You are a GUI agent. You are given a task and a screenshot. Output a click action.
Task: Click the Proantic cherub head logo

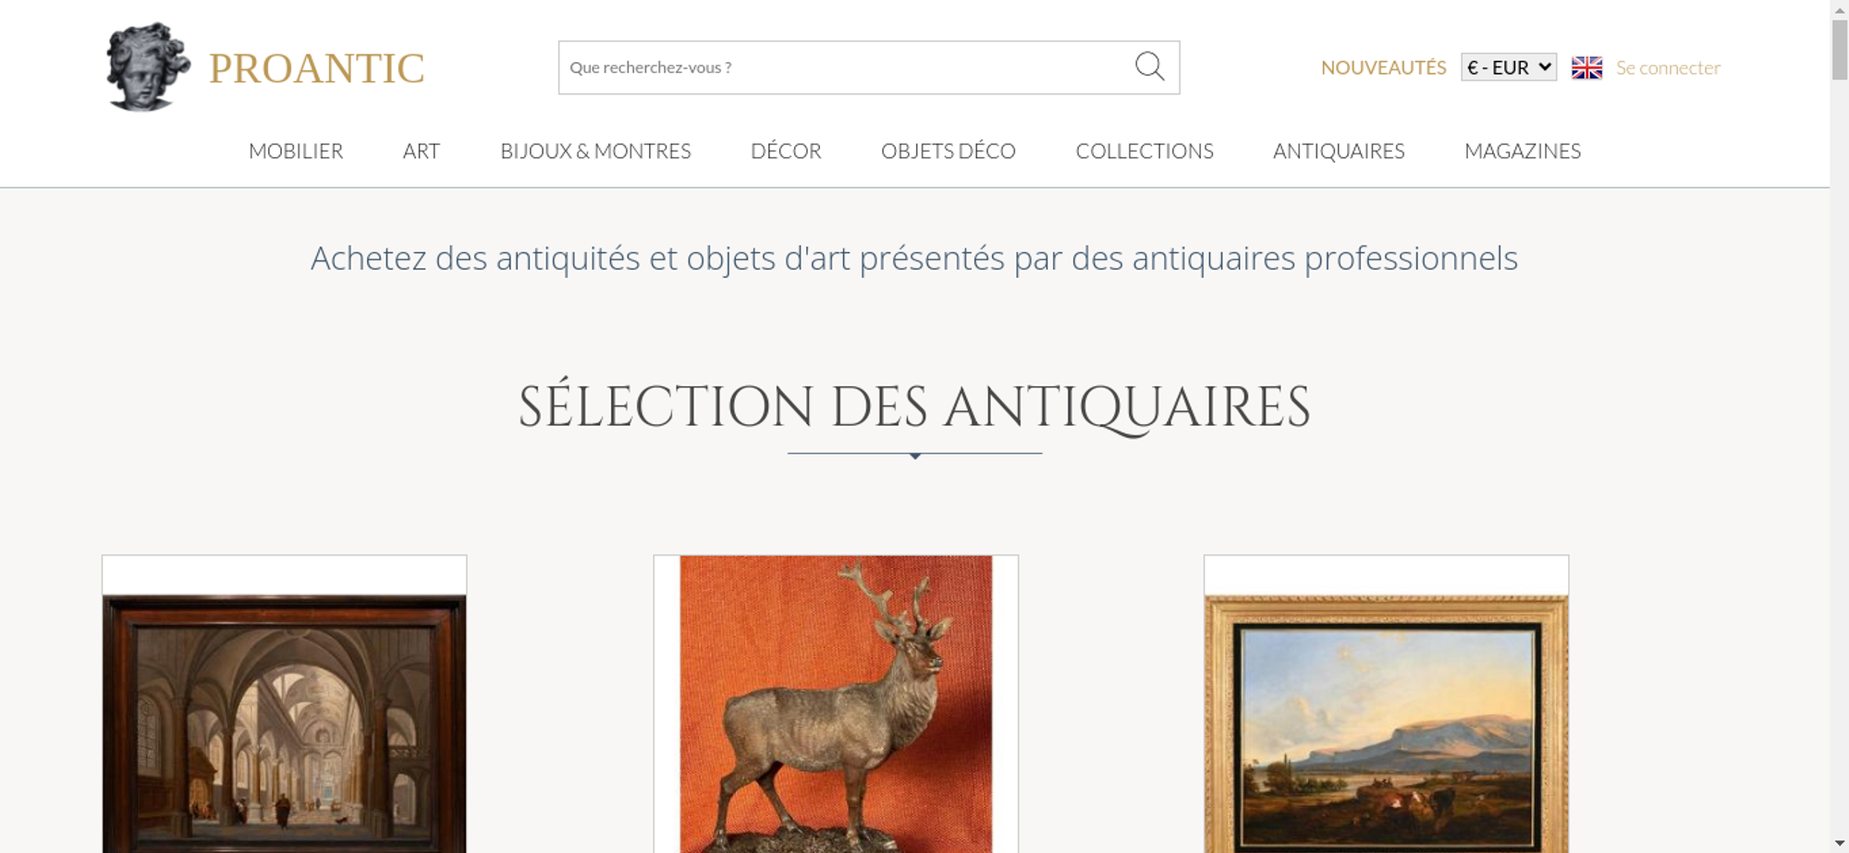click(x=148, y=67)
